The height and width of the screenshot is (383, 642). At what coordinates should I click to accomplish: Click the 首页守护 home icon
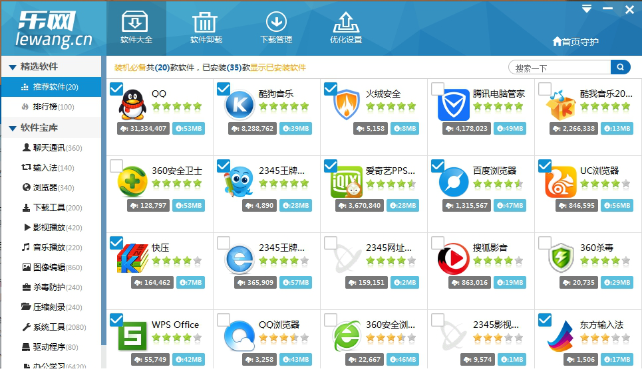pos(557,41)
